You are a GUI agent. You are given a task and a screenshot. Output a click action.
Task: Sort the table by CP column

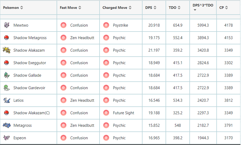pyautogui.click(x=224, y=8)
